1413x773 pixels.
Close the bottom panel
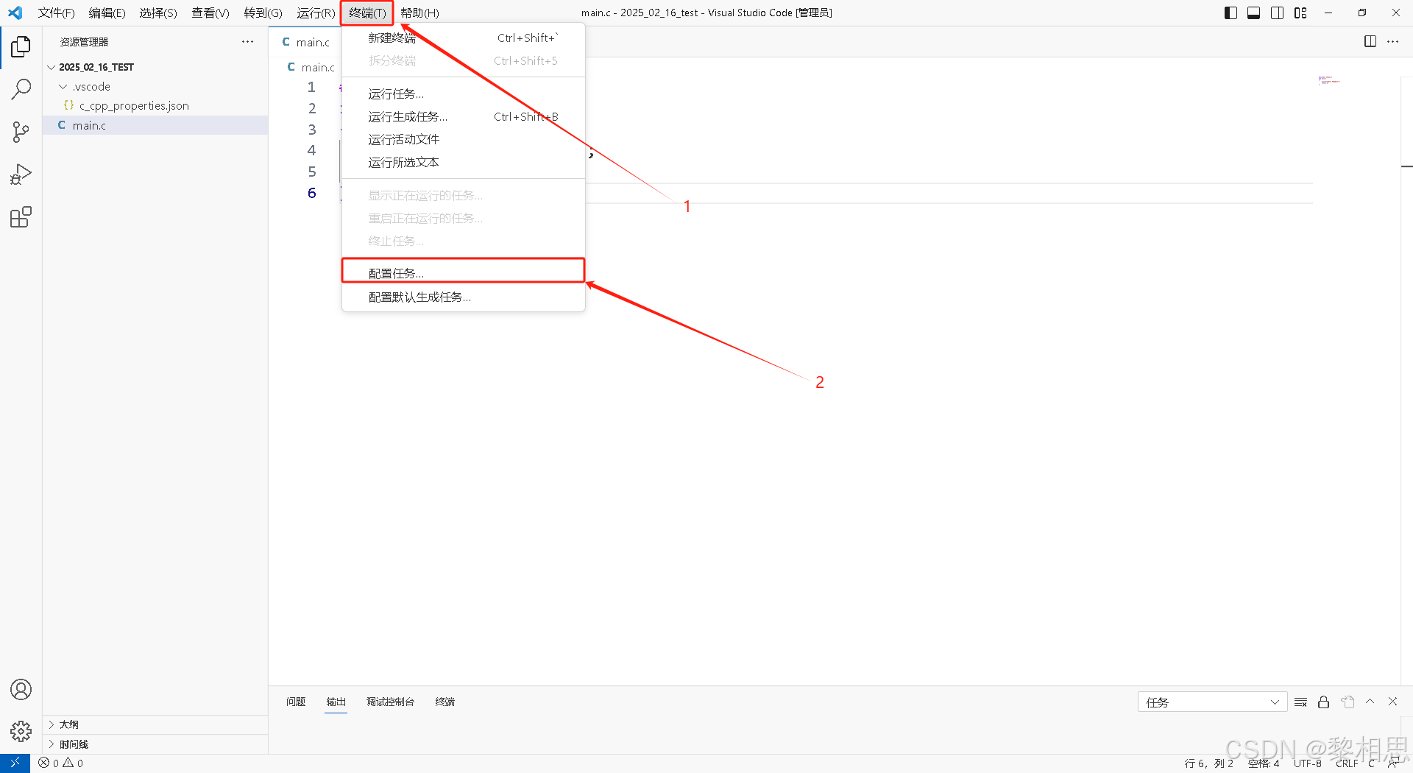pos(1393,702)
